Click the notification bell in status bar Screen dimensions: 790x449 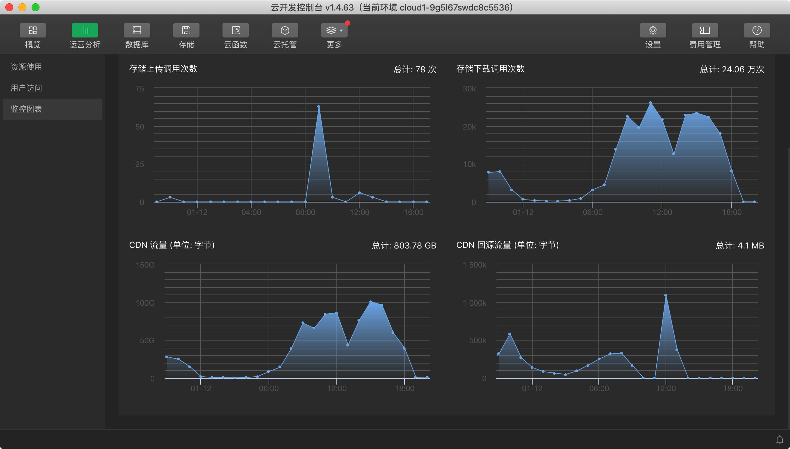tap(779, 440)
